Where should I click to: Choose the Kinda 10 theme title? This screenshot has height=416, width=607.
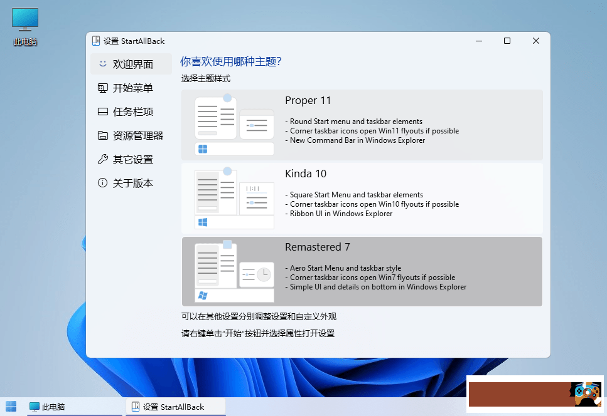click(306, 174)
